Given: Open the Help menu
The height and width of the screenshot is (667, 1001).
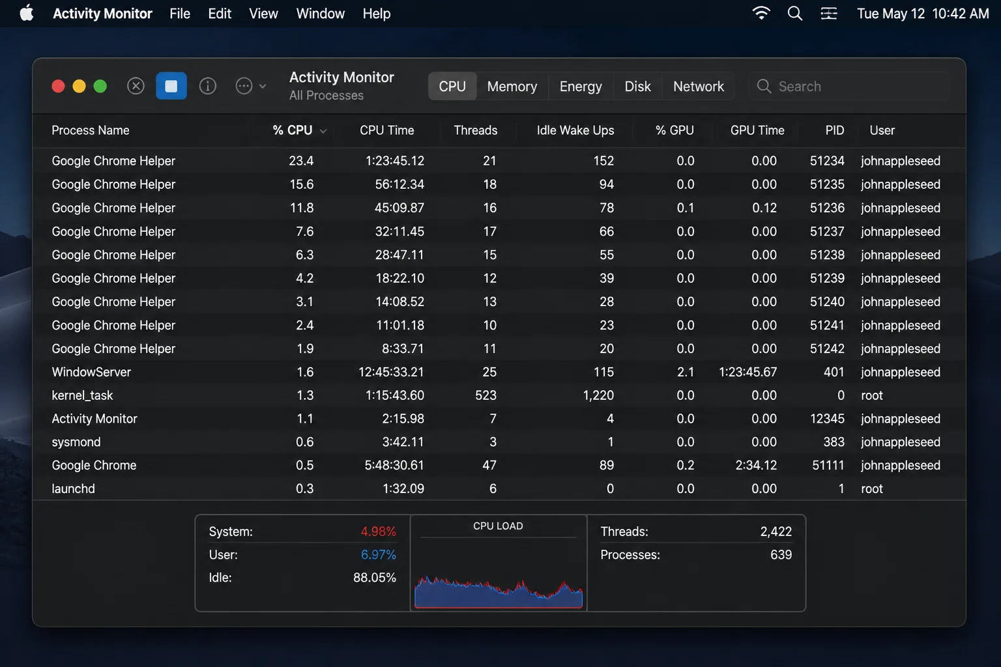Looking at the screenshot, I should point(377,13).
